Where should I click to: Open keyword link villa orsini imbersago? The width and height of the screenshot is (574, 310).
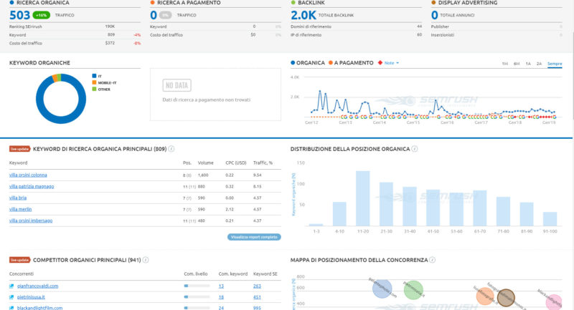(31, 221)
